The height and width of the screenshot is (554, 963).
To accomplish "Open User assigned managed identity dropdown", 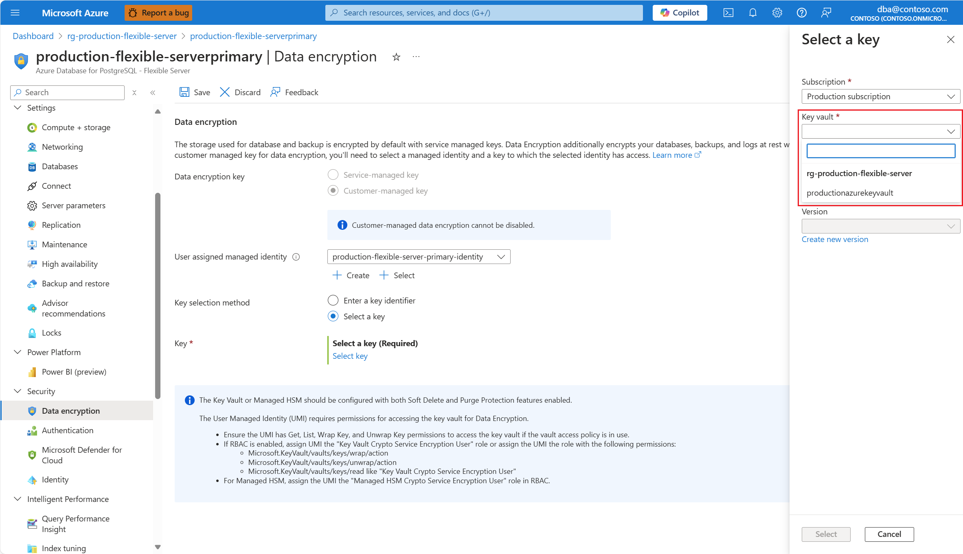I will (x=419, y=257).
